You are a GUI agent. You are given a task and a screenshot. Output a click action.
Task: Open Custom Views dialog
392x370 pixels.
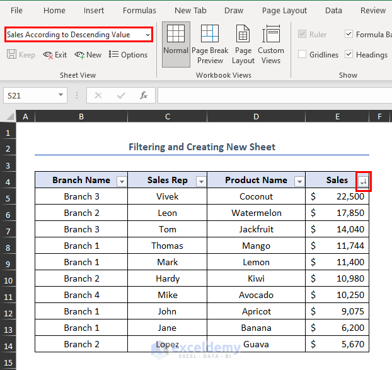(x=271, y=44)
